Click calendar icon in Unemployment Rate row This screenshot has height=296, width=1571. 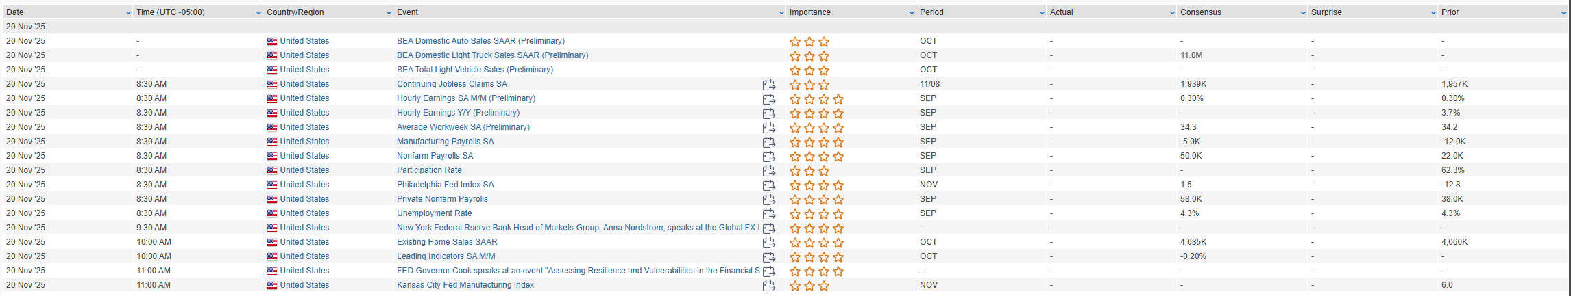tap(768, 214)
